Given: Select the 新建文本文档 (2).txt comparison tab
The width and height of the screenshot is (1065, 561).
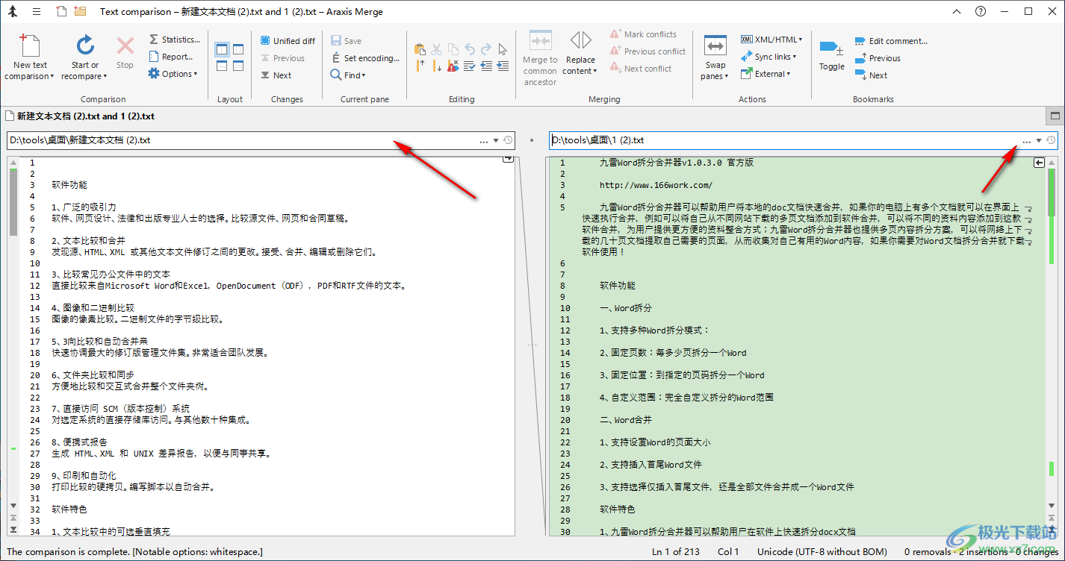Looking at the screenshot, I should (x=81, y=116).
